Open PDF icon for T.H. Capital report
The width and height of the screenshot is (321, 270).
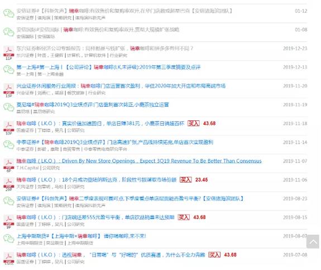coord(8,165)
